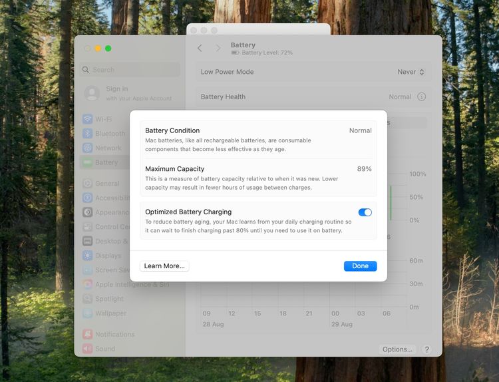The width and height of the screenshot is (499, 382).
Task: Click the 89% Maximum Capacity value
Action: point(364,169)
